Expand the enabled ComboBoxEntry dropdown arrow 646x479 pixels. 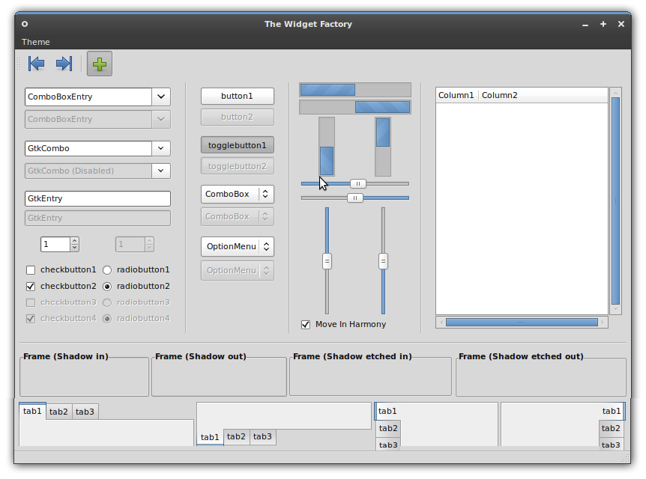pyautogui.click(x=161, y=97)
